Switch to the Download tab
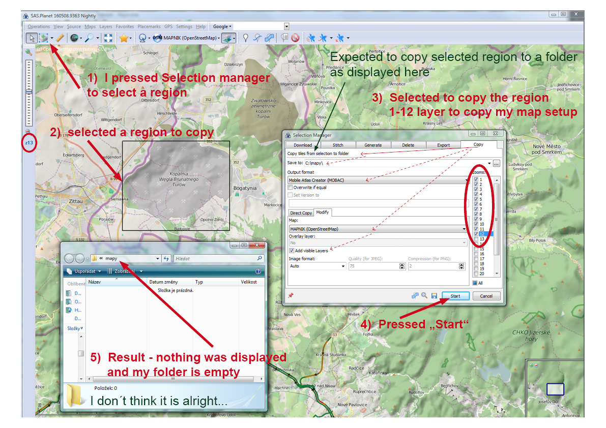The image size is (606, 428). [x=302, y=145]
